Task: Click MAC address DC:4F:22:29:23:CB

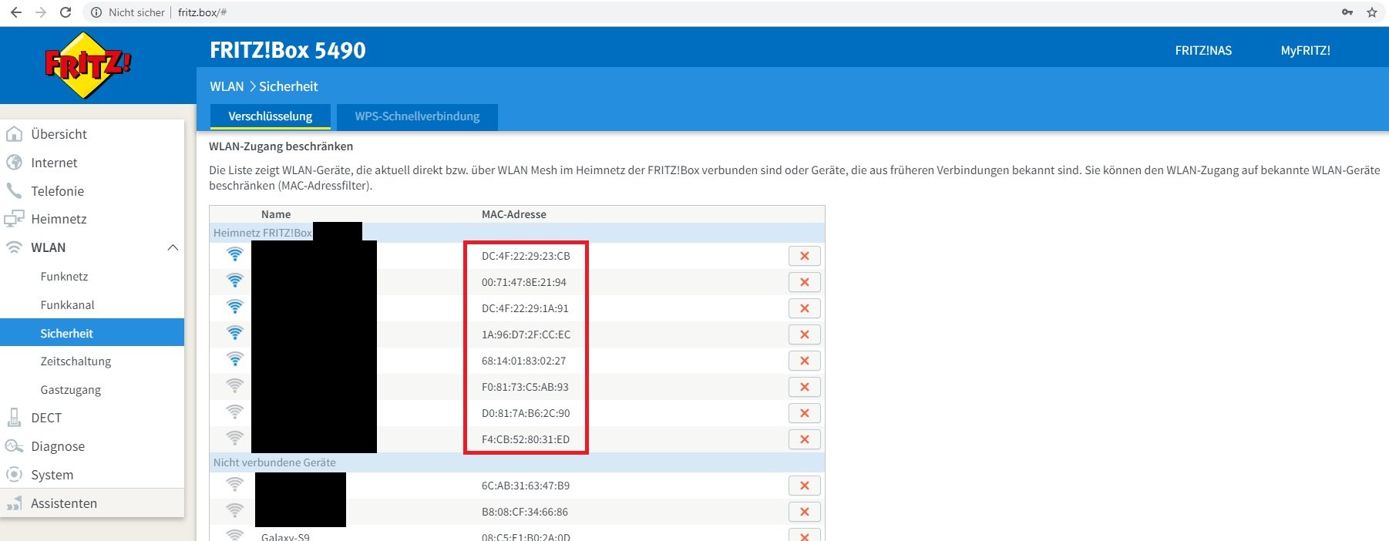Action: pos(526,256)
